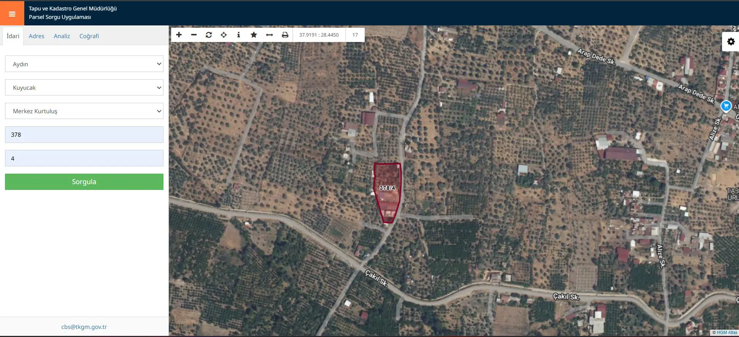739x337 pixels.
Task: Select the Coğrafi tab
Action: [x=89, y=36]
